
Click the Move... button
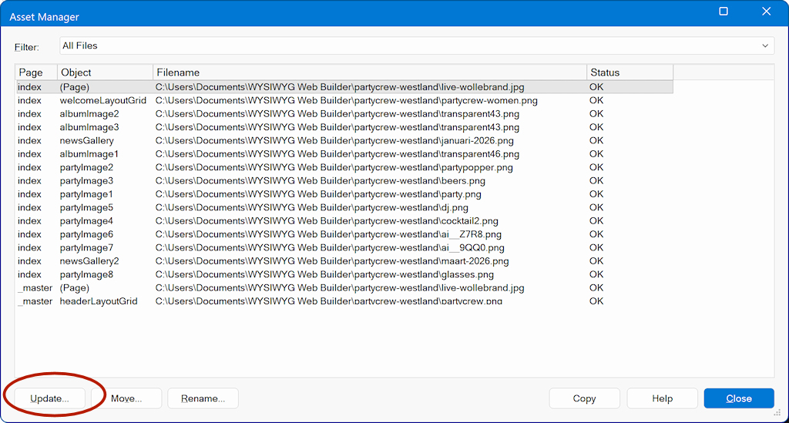(x=126, y=398)
